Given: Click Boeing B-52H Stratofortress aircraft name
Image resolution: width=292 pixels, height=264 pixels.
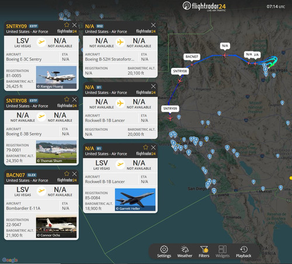Looking at the screenshot, I should coord(110,59).
